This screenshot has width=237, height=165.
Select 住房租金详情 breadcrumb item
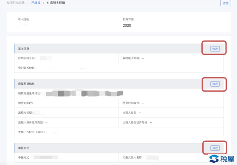click(56, 3)
